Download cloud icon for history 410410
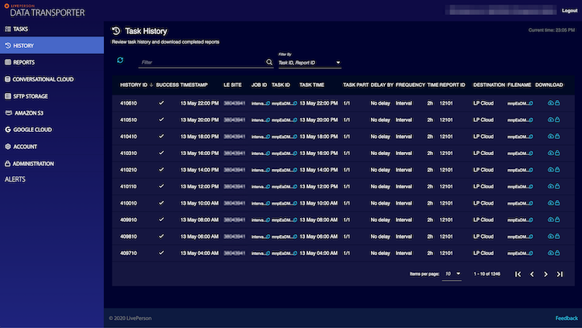This screenshot has width=582, height=328. [550, 136]
